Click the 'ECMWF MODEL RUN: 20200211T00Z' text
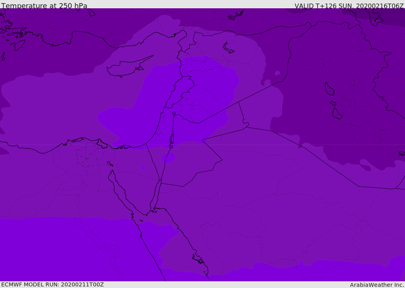This screenshot has width=405, height=288. [53, 284]
